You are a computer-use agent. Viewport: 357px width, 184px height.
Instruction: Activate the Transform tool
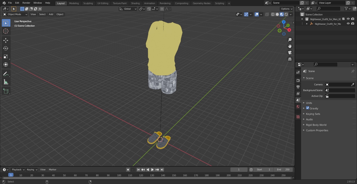(x=6, y=64)
